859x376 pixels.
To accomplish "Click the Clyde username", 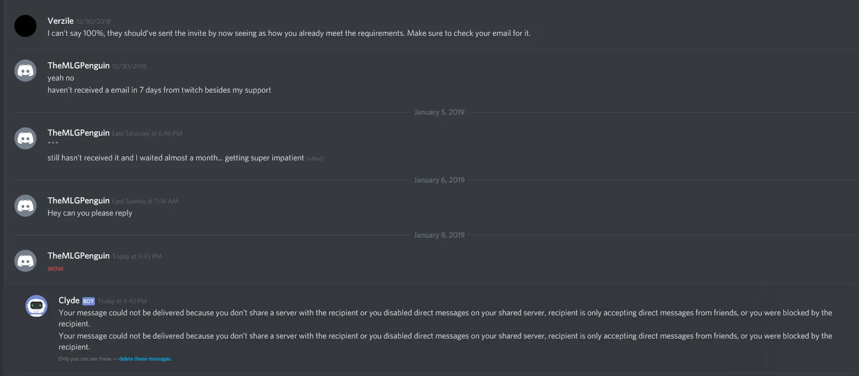I will 69,300.
